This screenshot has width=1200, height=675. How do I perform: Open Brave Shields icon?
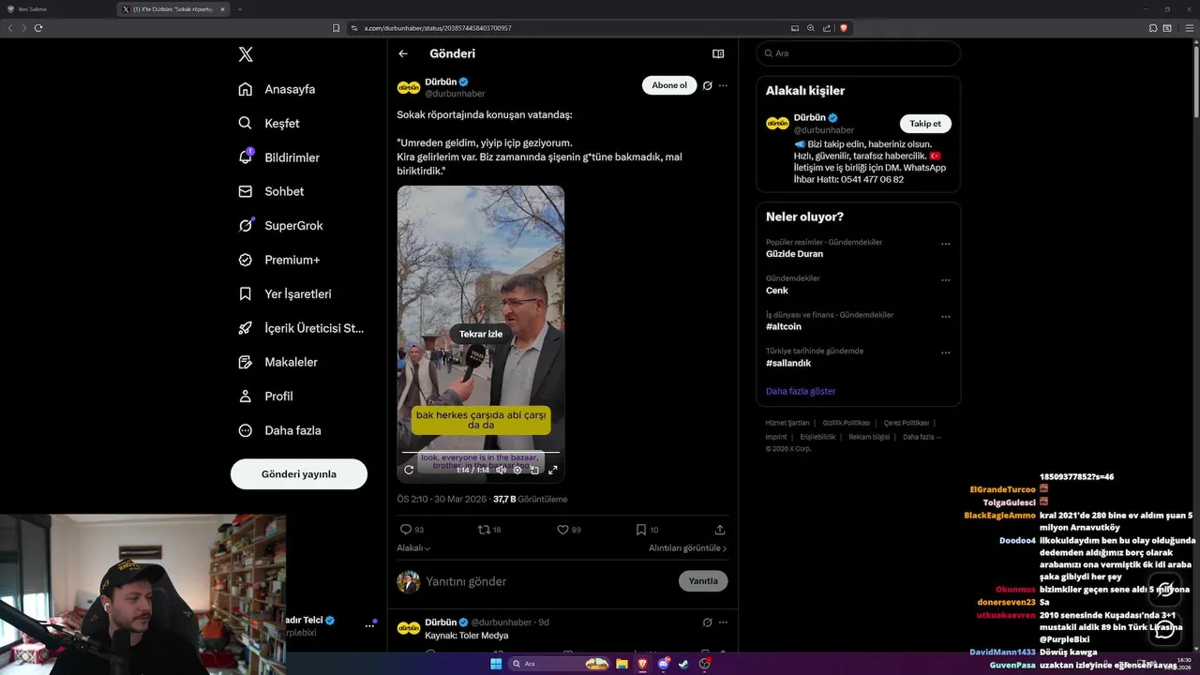(844, 28)
